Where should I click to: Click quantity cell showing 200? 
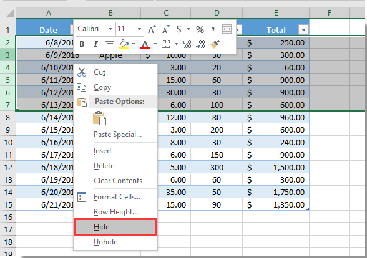point(217,130)
